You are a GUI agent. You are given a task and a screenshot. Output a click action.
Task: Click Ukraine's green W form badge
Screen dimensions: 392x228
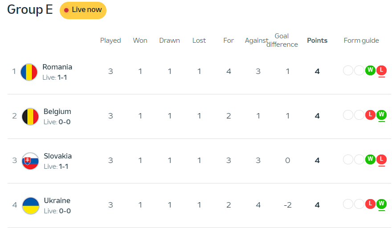(381, 204)
